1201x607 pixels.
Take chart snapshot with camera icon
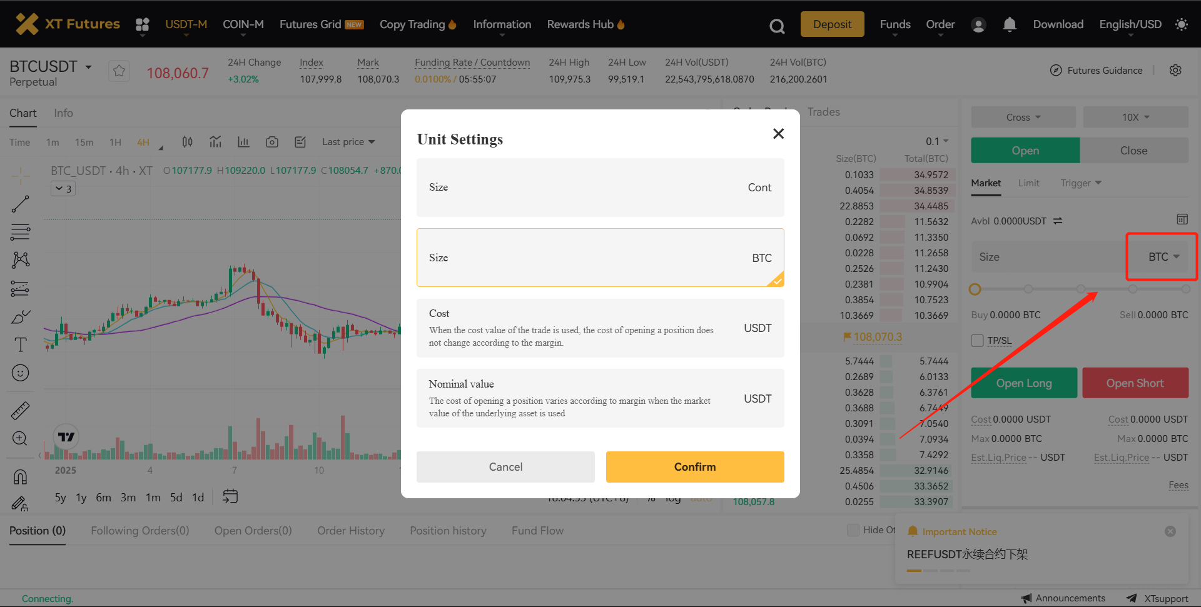pyautogui.click(x=271, y=143)
